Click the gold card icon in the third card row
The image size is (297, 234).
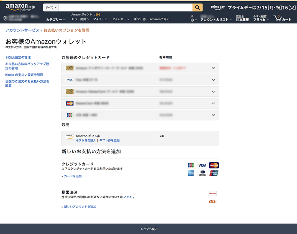(x=70, y=92)
